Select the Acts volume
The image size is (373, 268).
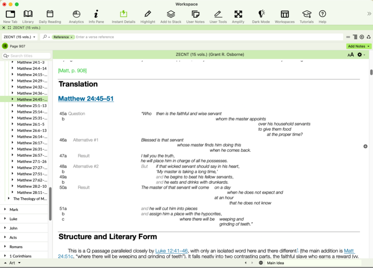pos(13,237)
